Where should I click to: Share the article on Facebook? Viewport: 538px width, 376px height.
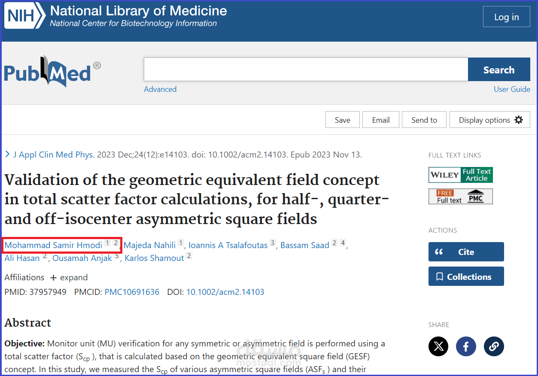(x=466, y=346)
